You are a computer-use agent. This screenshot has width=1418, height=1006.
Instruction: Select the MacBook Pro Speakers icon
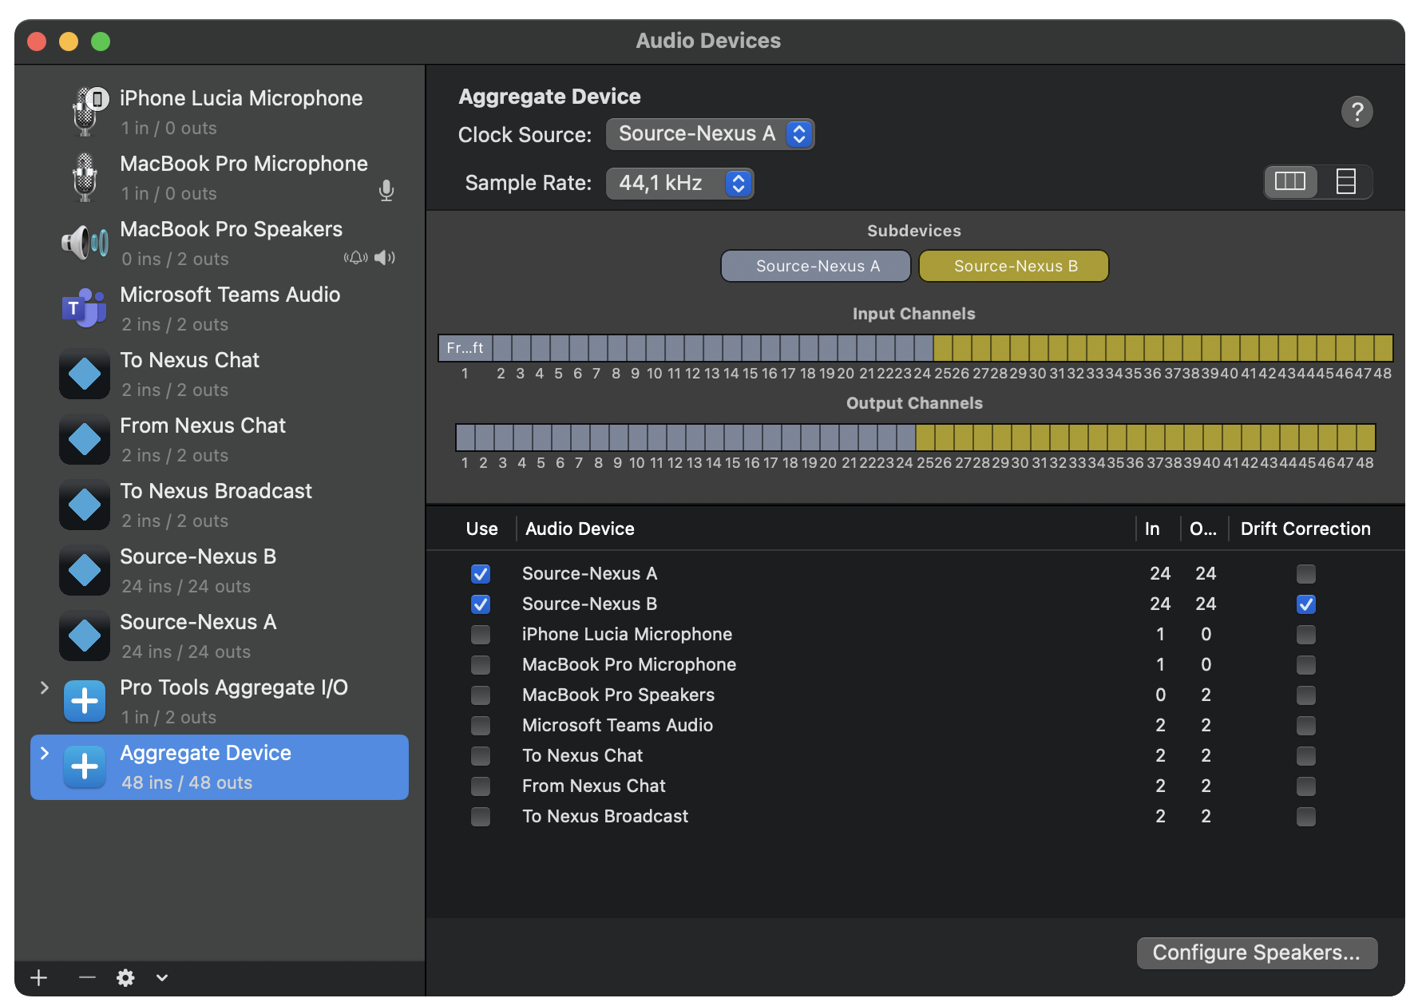[x=85, y=243]
